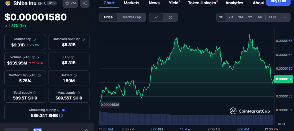The width and height of the screenshot is (294, 131).
Task: Click the Buy SHIB button
Action: click(x=278, y=2)
